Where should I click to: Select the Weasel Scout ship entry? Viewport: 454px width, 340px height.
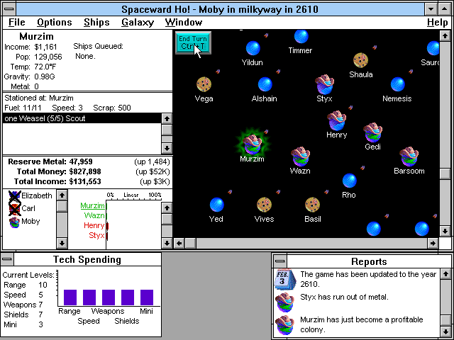[x=82, y=118]
